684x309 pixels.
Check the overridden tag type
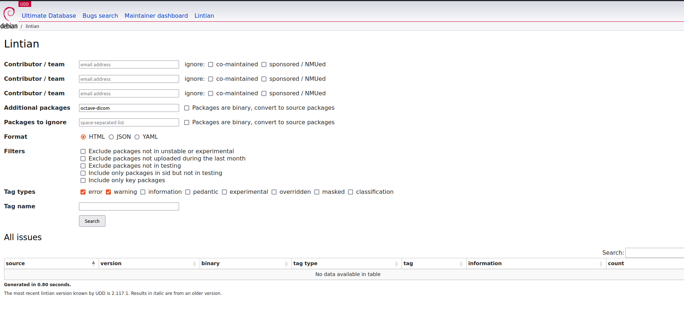(274, 192)
